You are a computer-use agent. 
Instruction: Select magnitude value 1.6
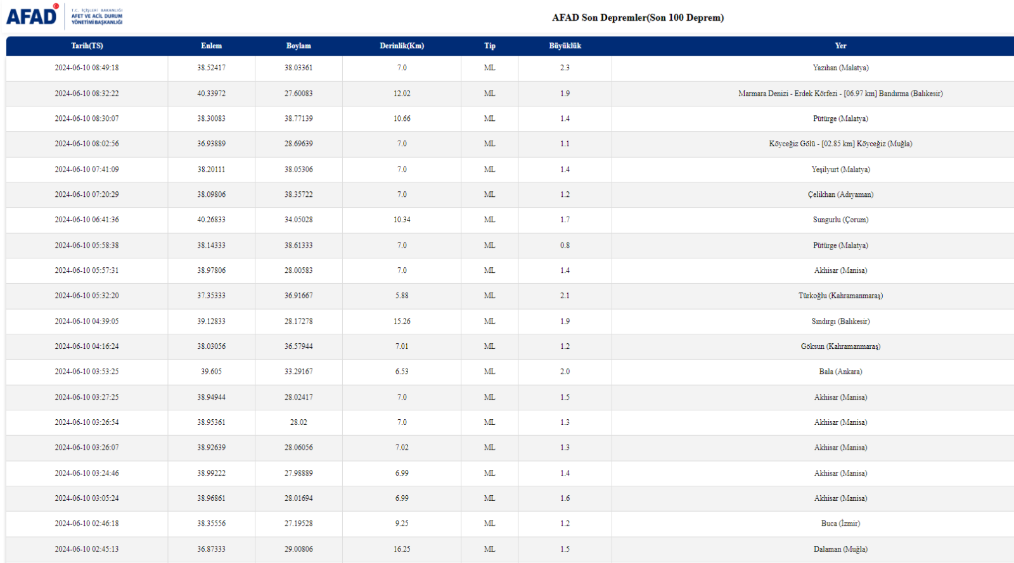(565, 498)
